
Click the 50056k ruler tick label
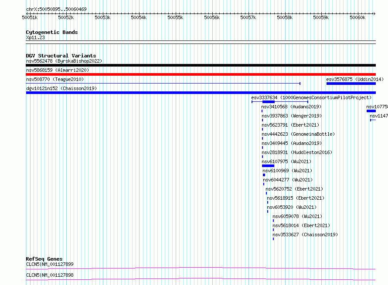(x=212, y=17)
